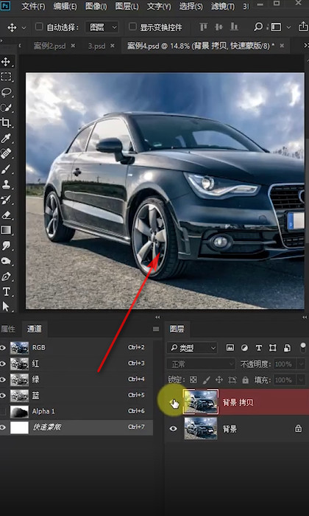Select the Type tool
This screenshot has width=309, height=516.
coord(6,292)
